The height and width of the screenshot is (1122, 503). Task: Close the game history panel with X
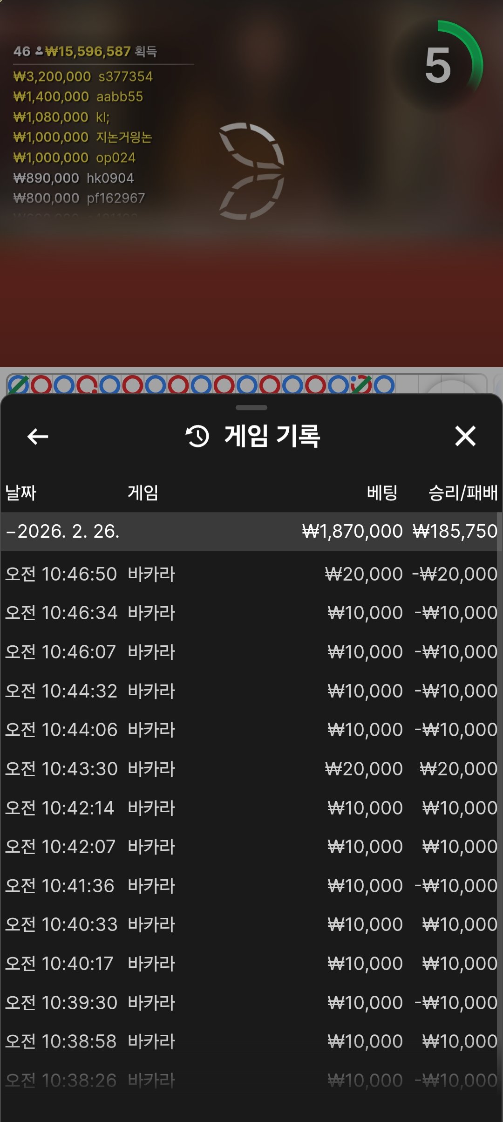(465, 437)
